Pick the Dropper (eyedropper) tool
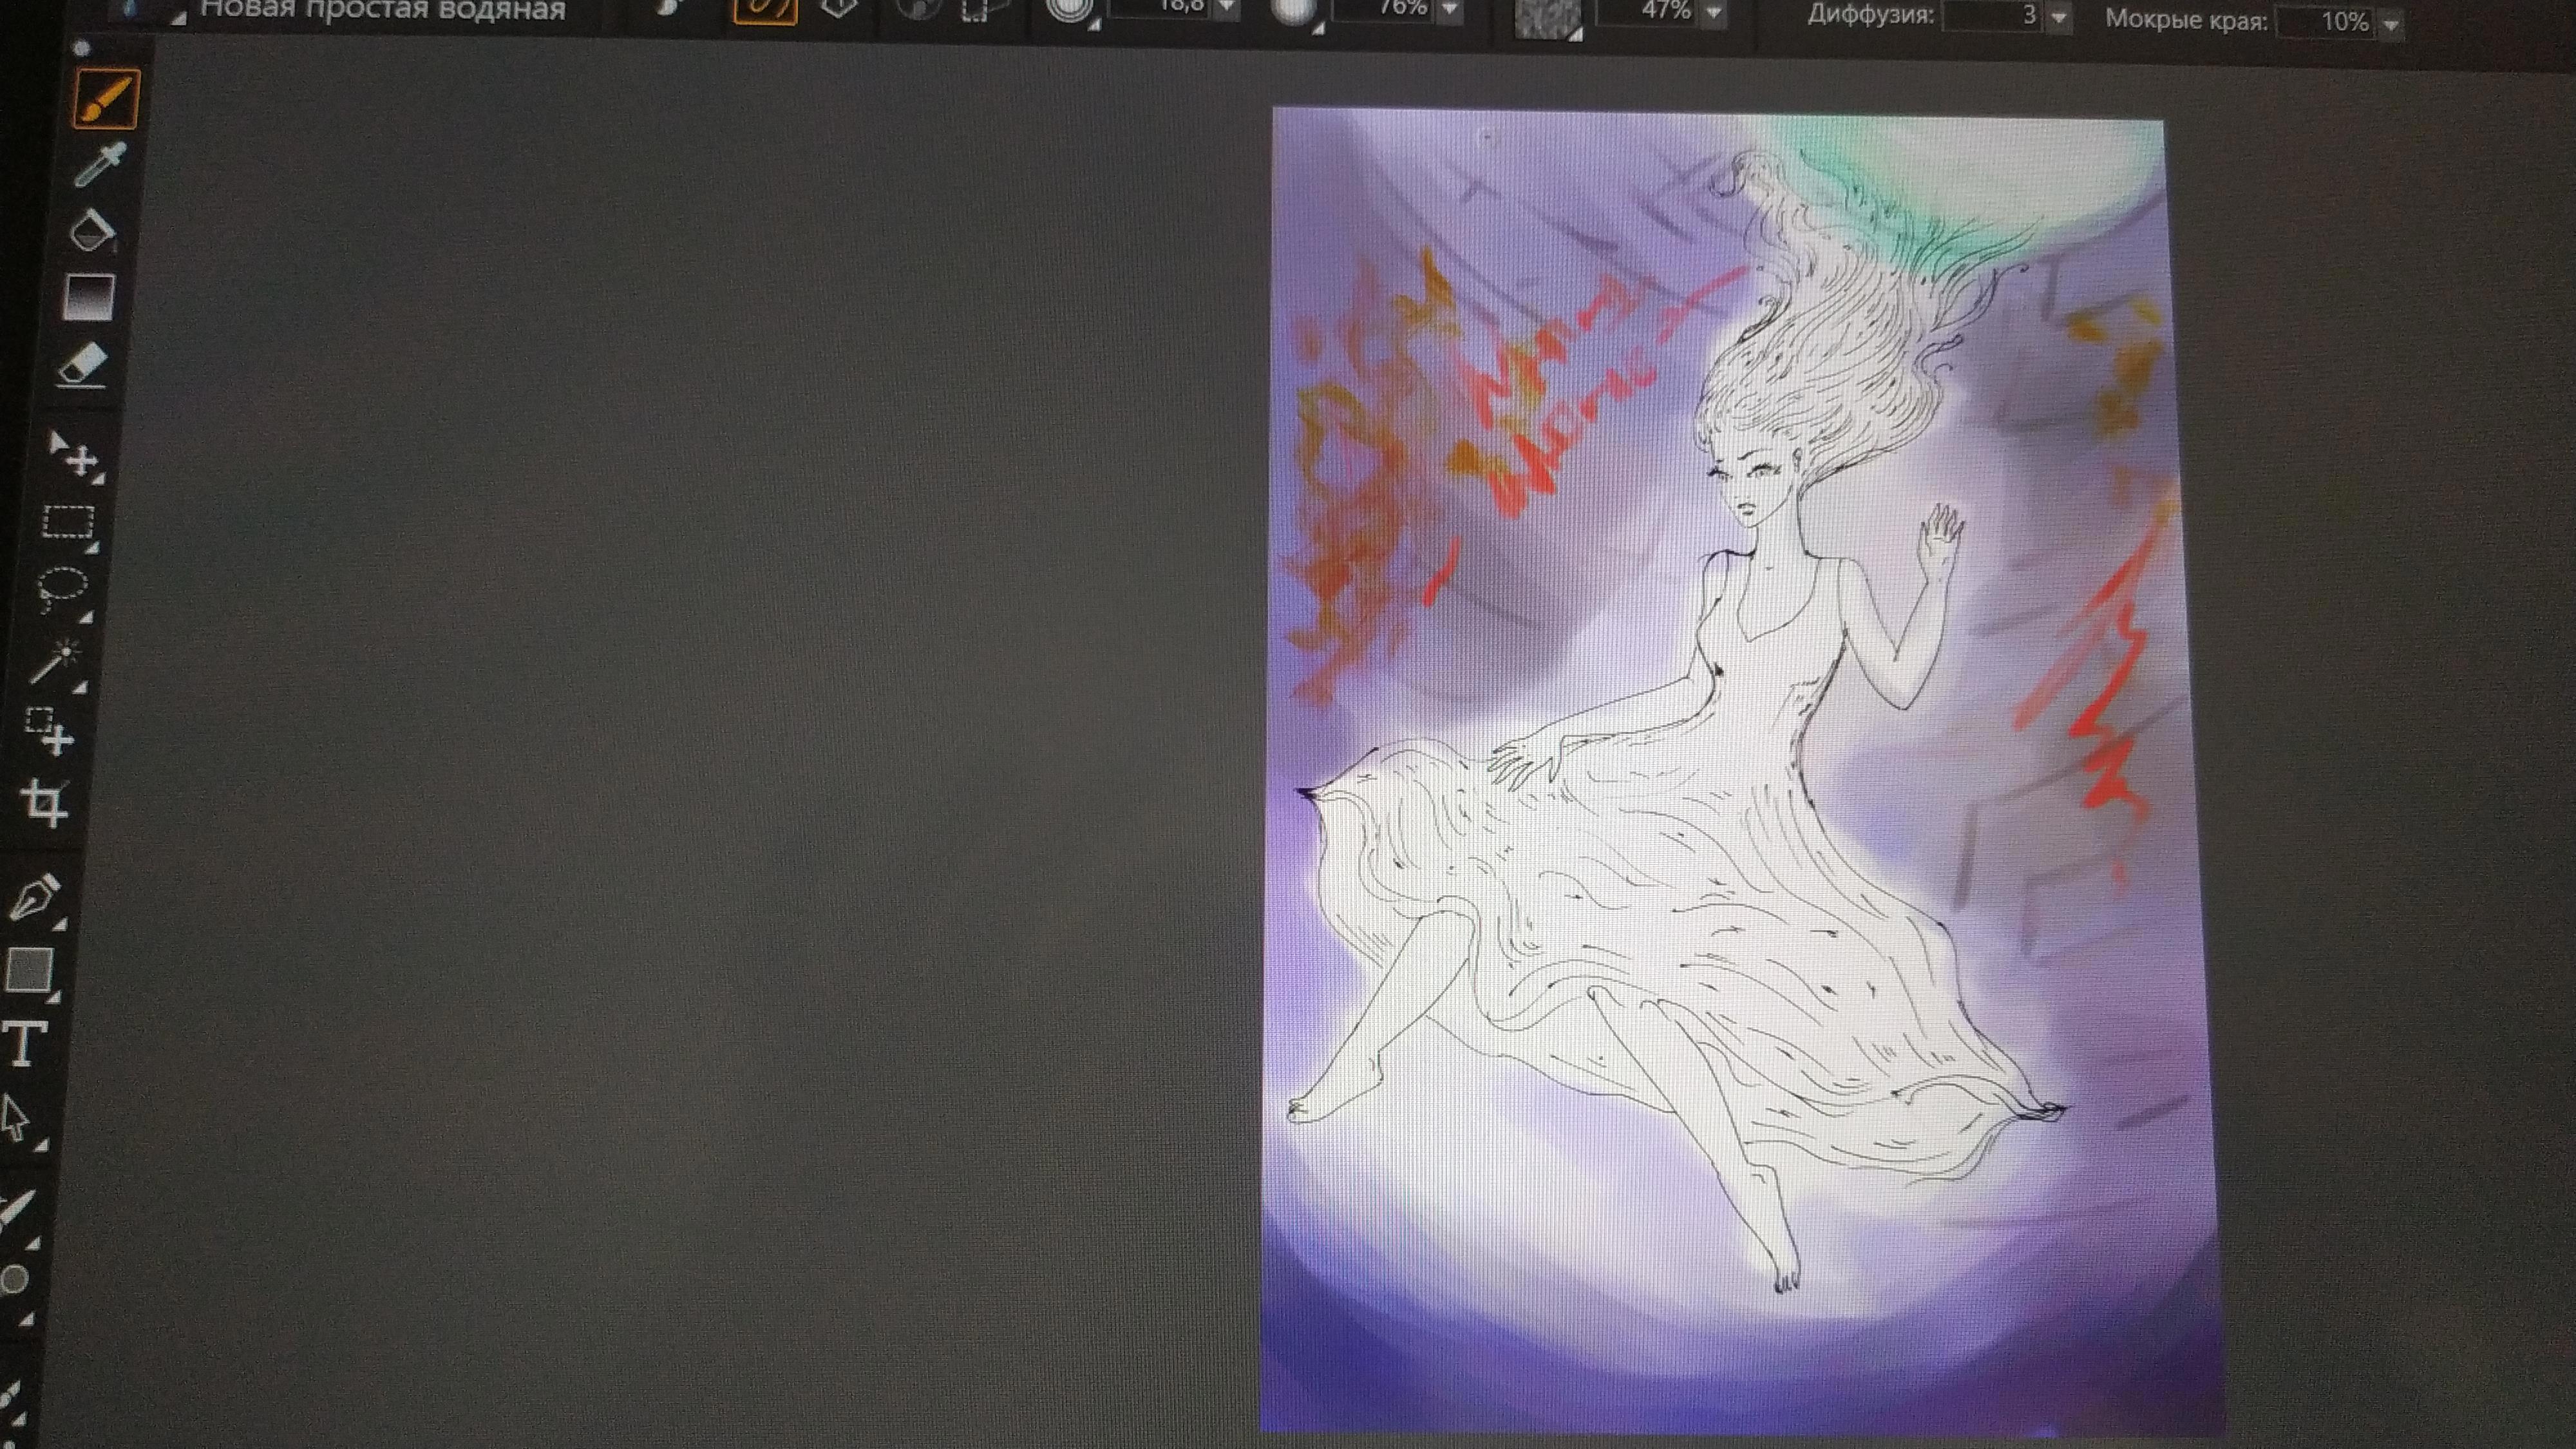The image size is (2576, 1449). pos(100,165)
